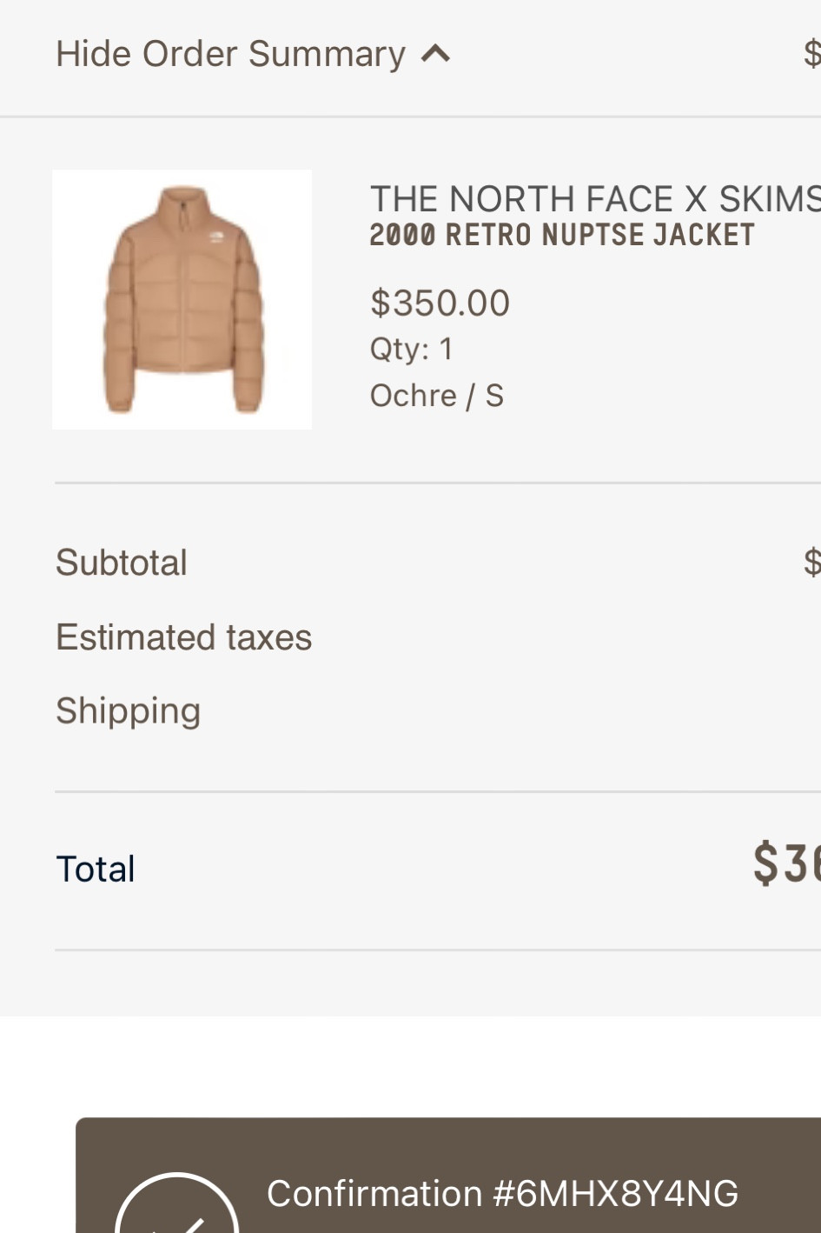Open the Nuptse jacket product thumbnail

click(182, 300)
